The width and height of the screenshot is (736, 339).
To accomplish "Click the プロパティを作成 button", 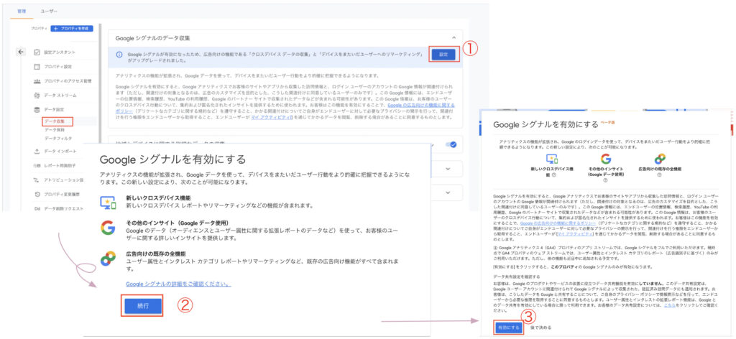I will (x=72, y=29).
